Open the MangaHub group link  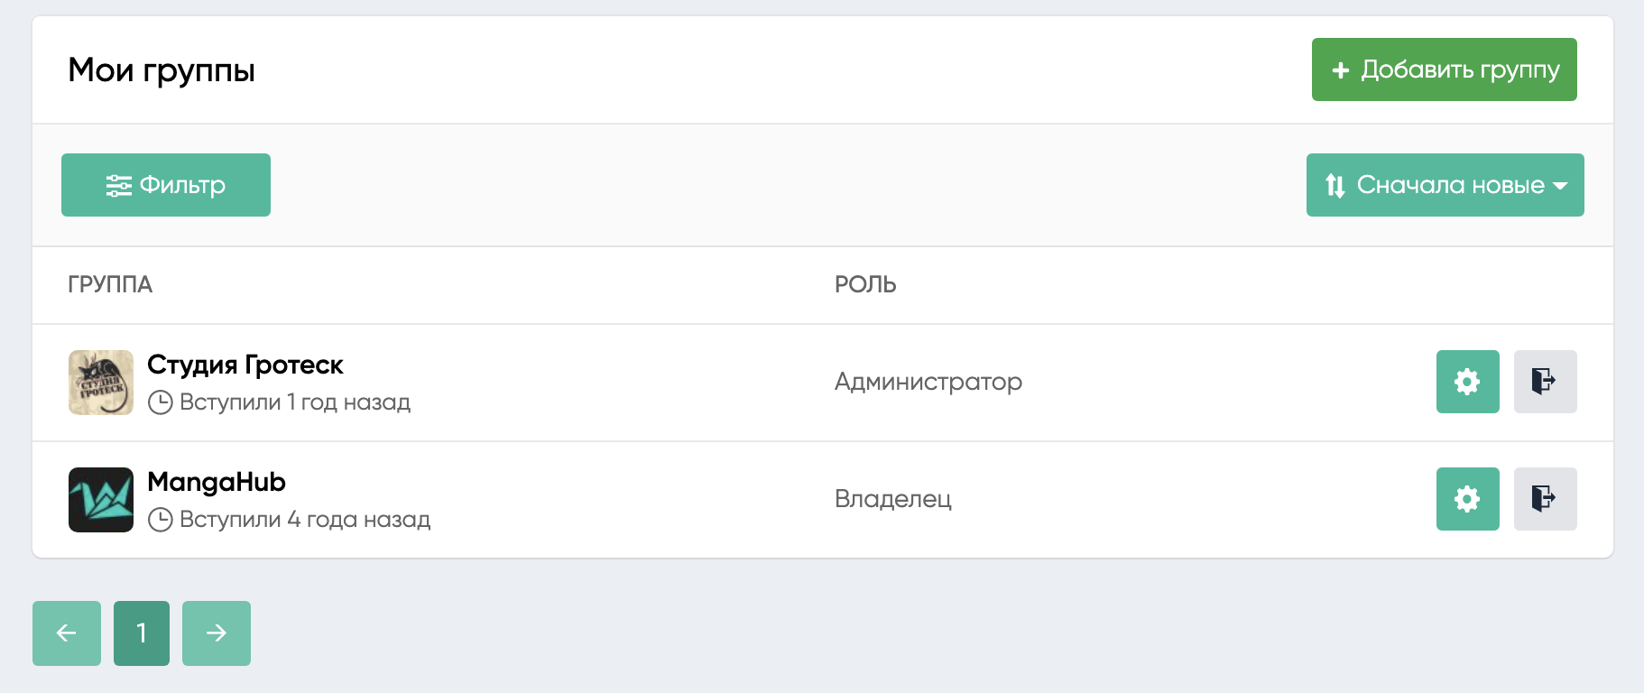click(217, 482)
